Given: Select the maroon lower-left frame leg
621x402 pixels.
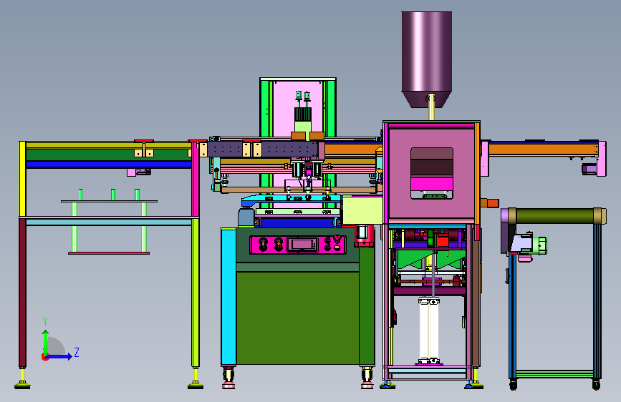Looking at the screenshot, I should click(x=23, y=293).
